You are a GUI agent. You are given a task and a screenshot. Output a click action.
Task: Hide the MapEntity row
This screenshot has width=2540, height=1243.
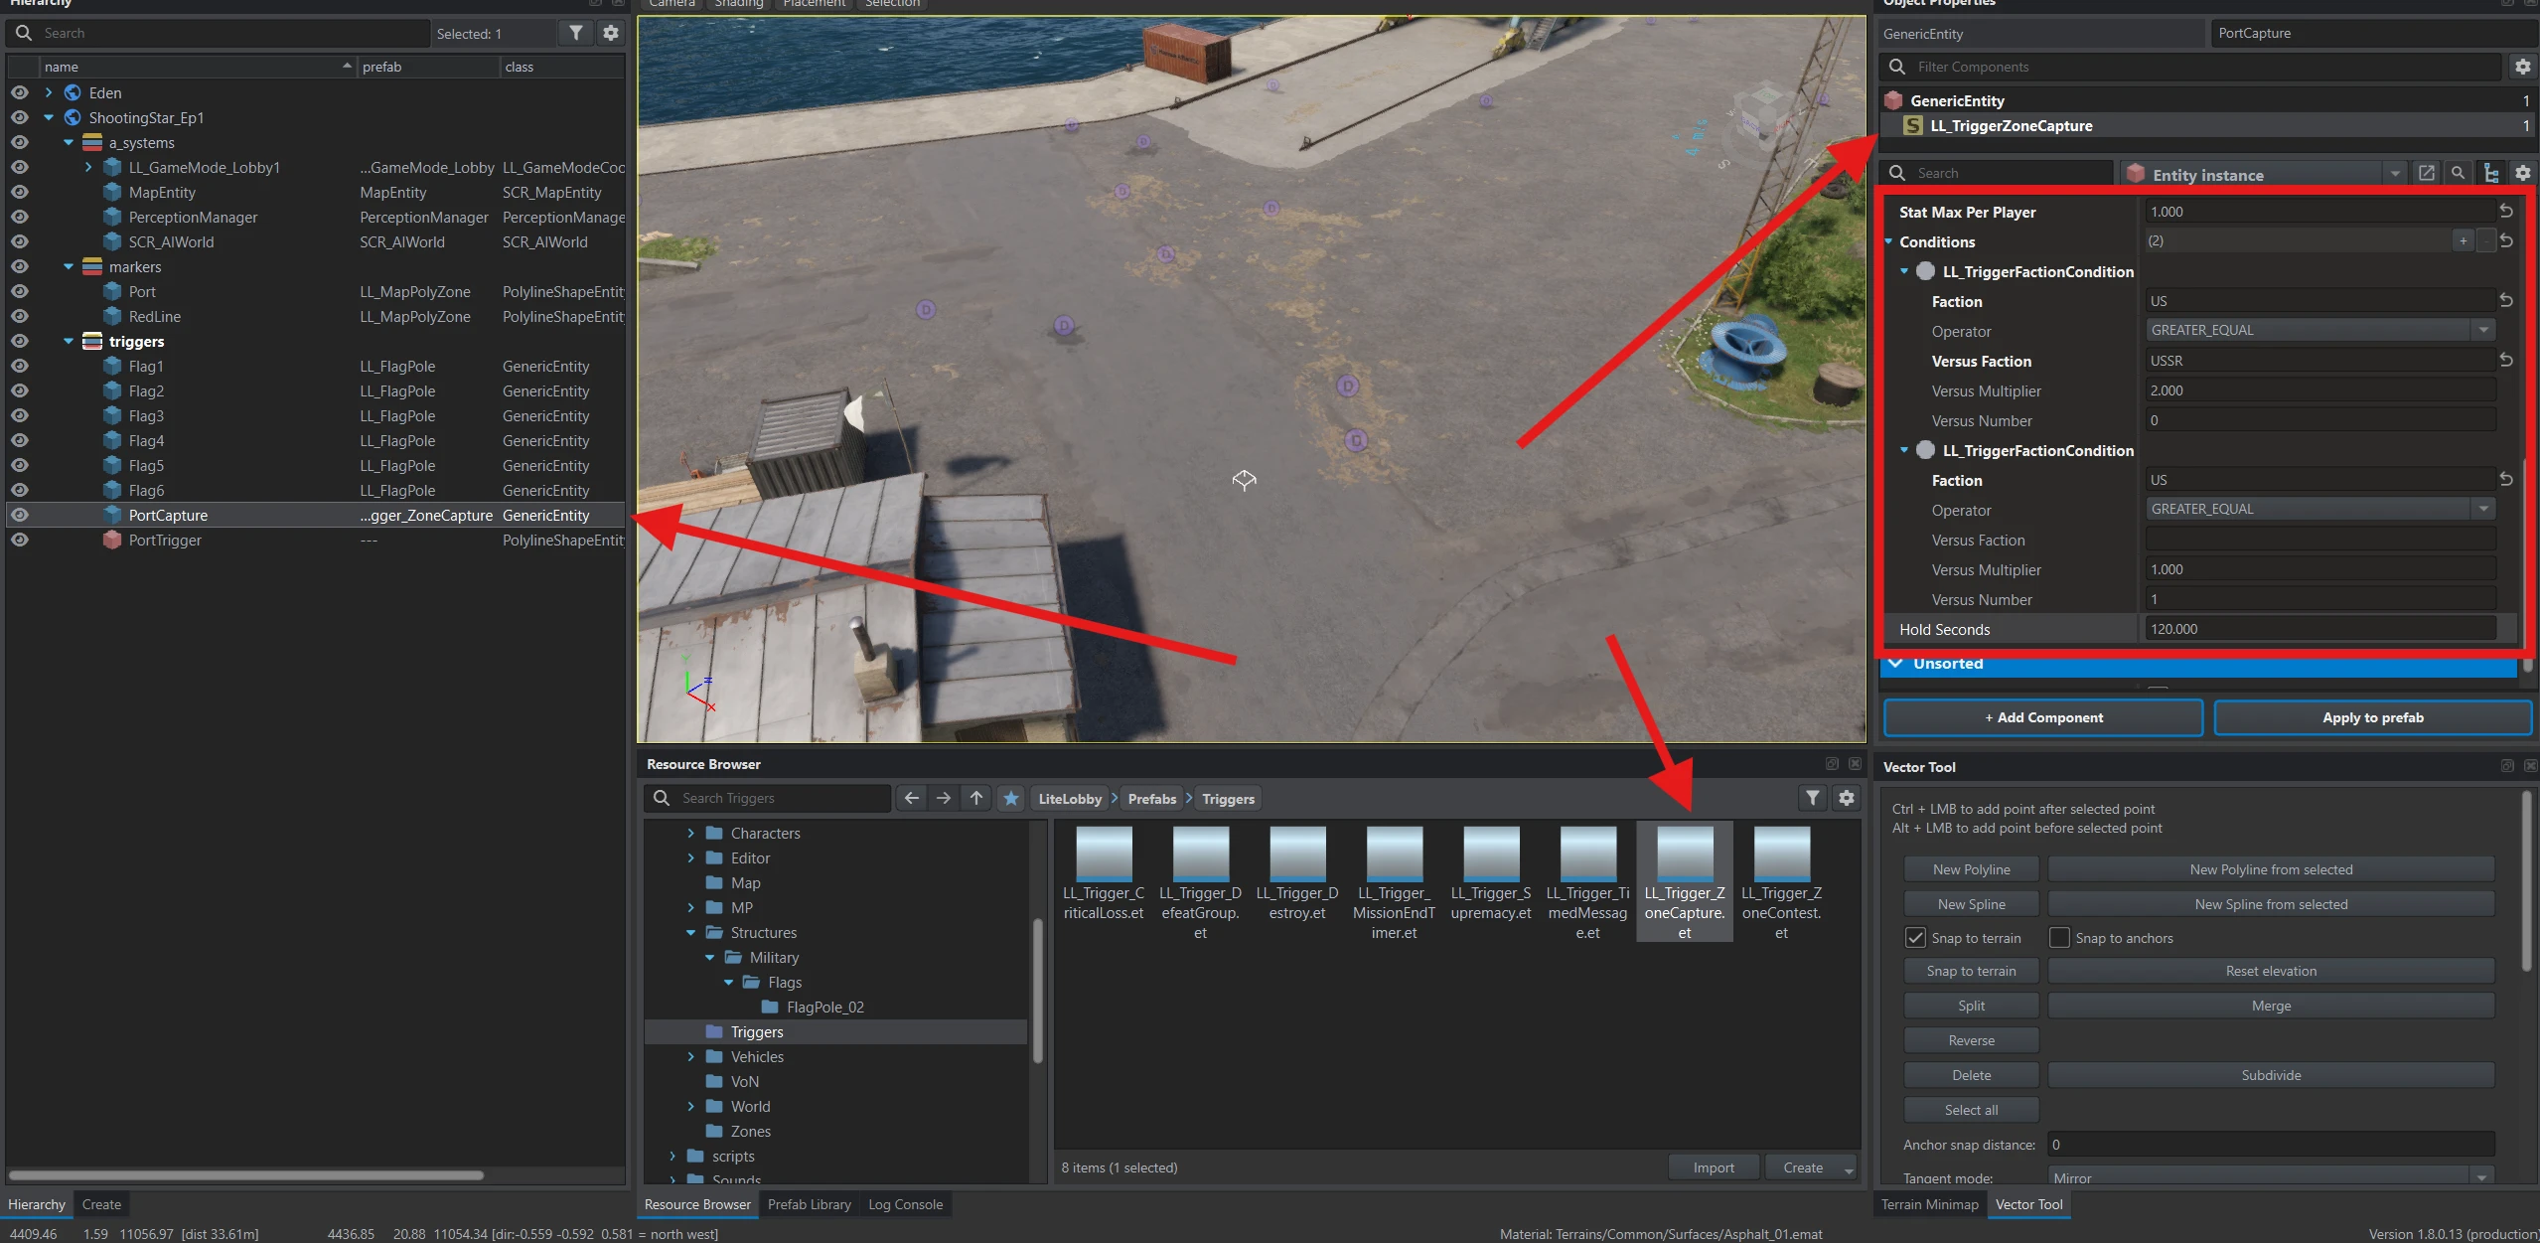click(19, 192)
